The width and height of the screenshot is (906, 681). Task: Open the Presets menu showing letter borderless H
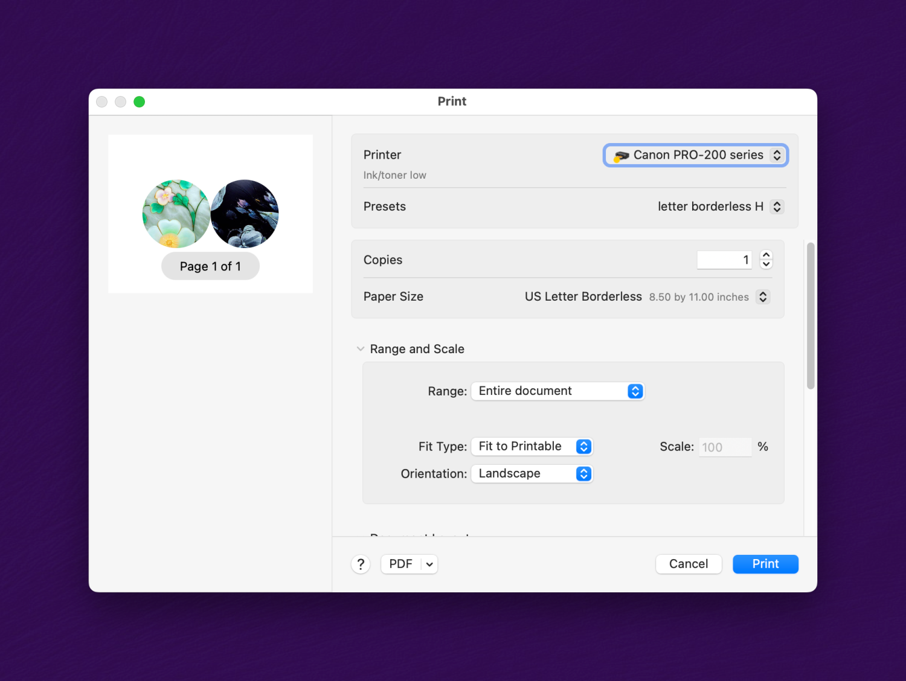tap(721, 206)
